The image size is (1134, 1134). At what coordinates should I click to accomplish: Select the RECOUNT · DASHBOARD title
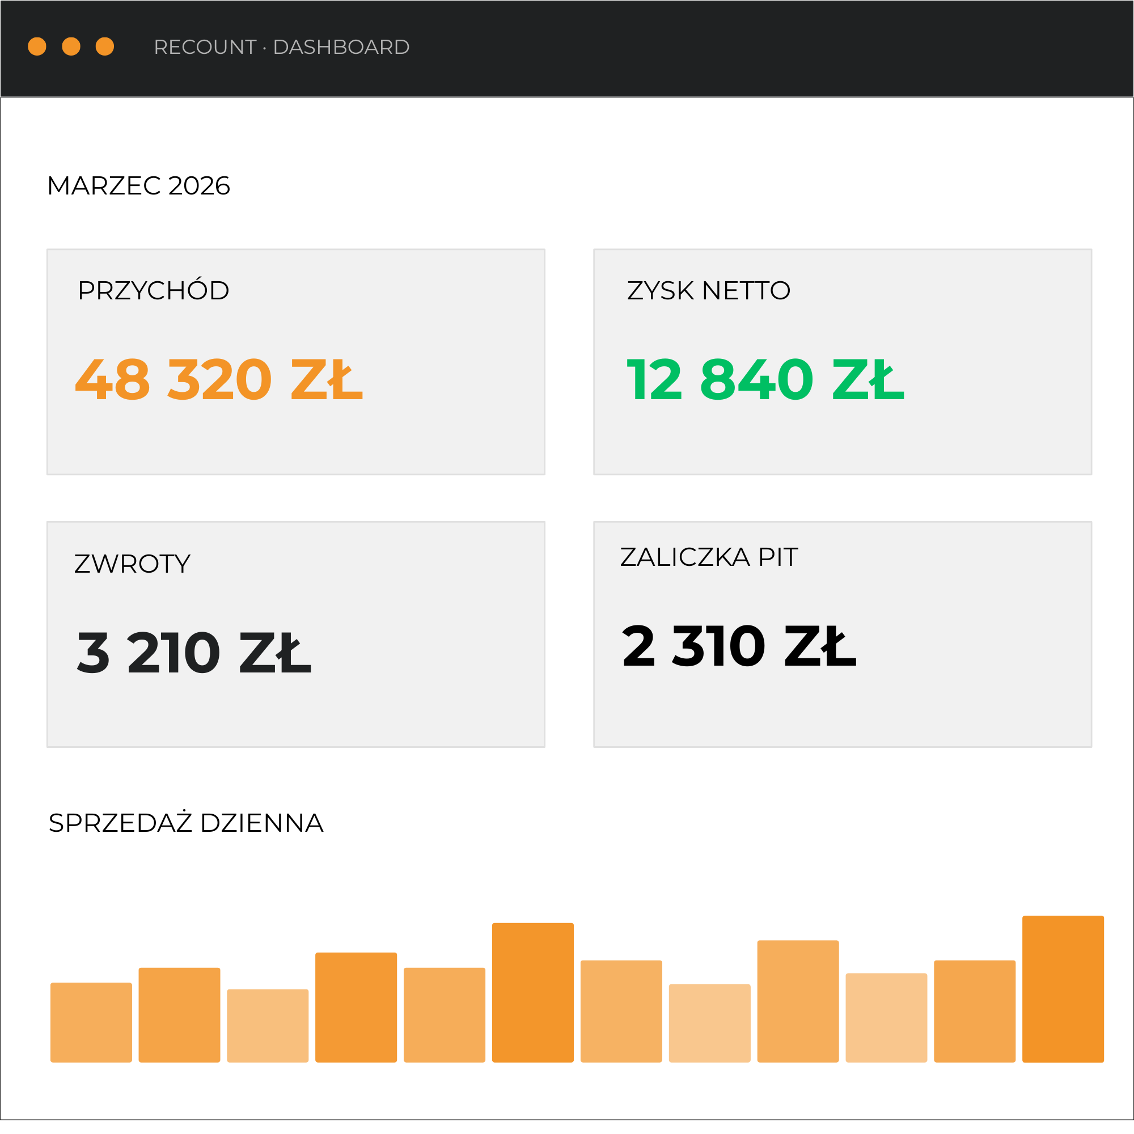point(282,47)
